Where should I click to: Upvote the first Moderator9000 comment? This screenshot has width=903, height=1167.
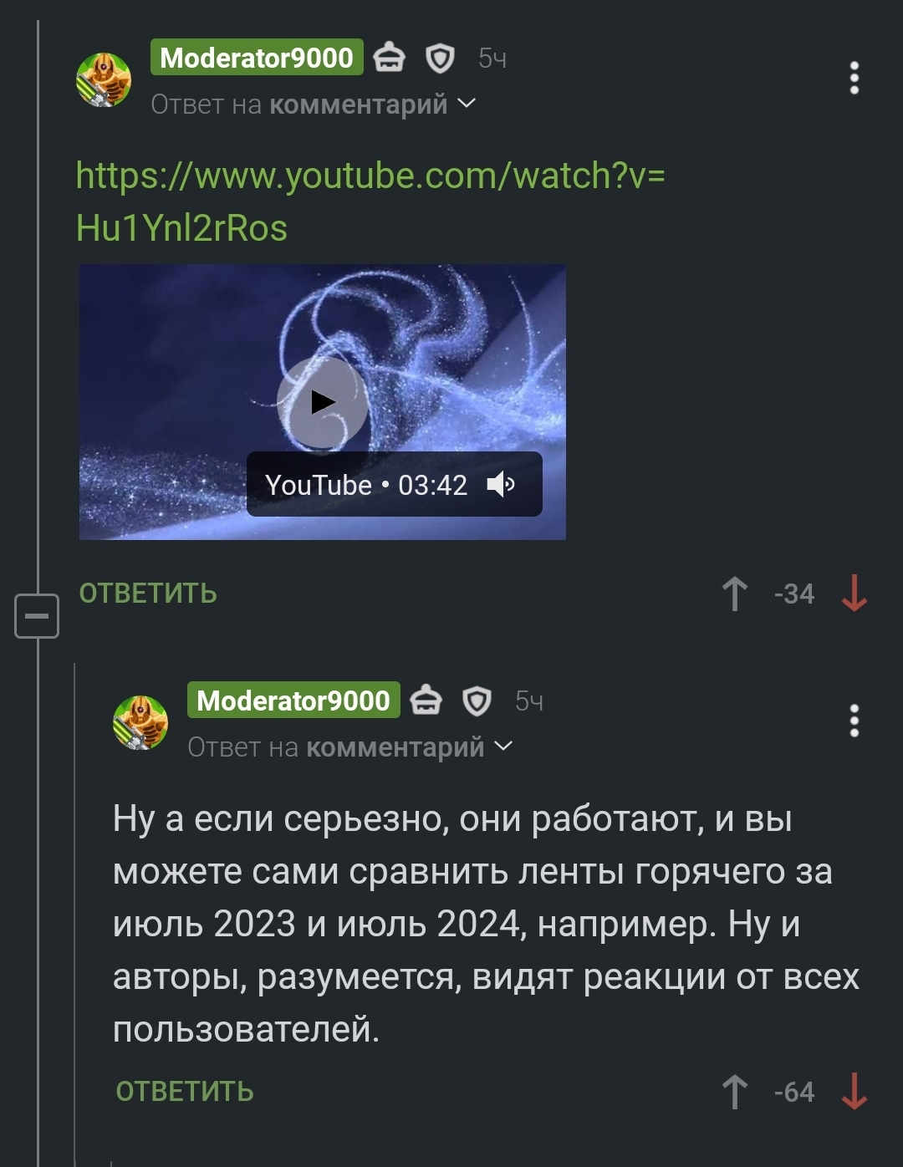(734, 594)
